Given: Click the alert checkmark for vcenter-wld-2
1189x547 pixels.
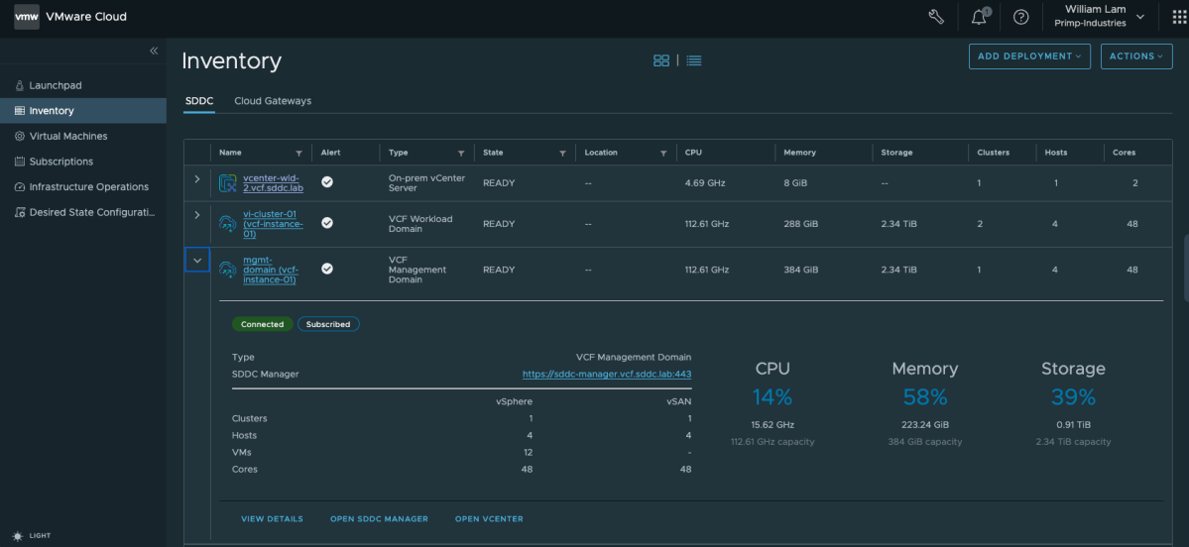Looking at the screenshot, I should [327, 181].
